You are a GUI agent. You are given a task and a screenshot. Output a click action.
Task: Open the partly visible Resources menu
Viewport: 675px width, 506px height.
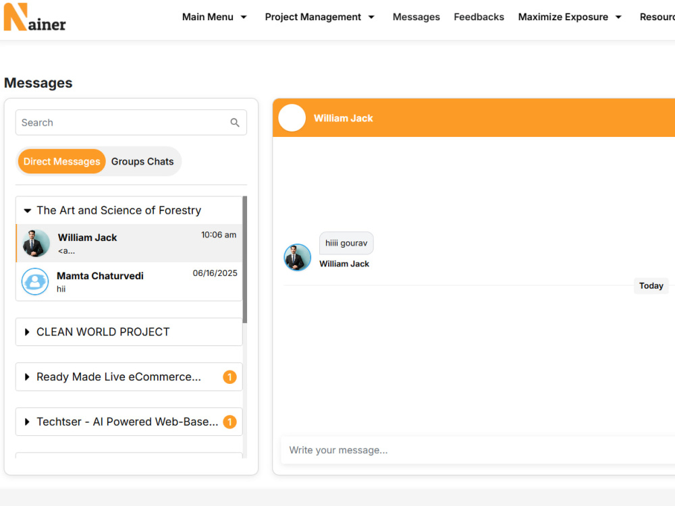coord(657,18)
